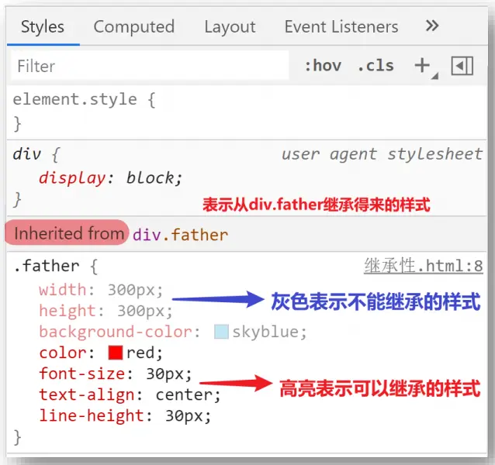The width and height of the screenshot is (495, 465).
Task: Open the Computed tab
Action: point(133,27)
